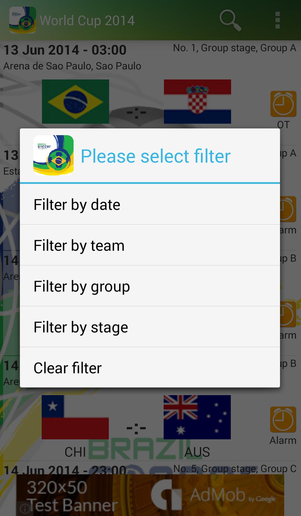Screen dimensions: 301x516
Task: Tap Clear filter
Action: tap(150, 368)
